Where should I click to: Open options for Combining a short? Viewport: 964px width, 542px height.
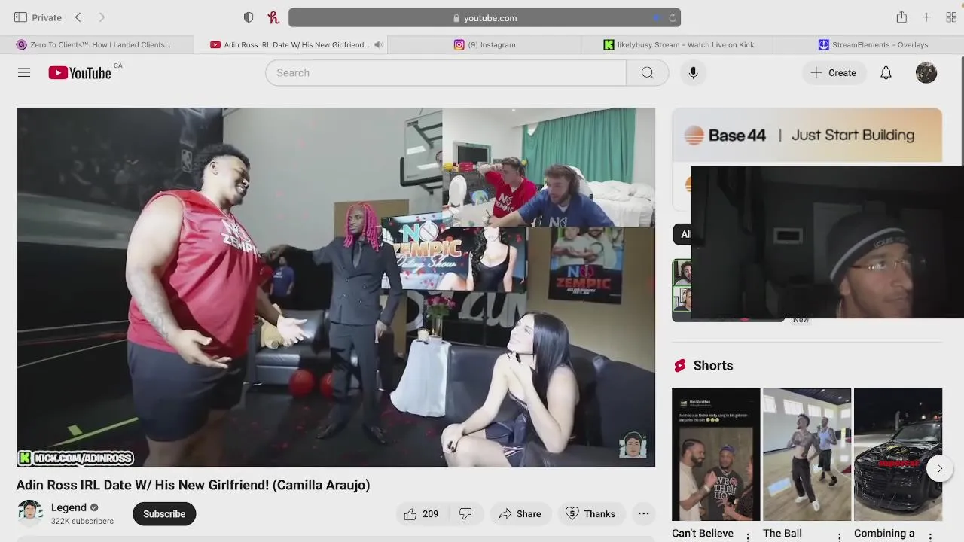pos(930,537)
